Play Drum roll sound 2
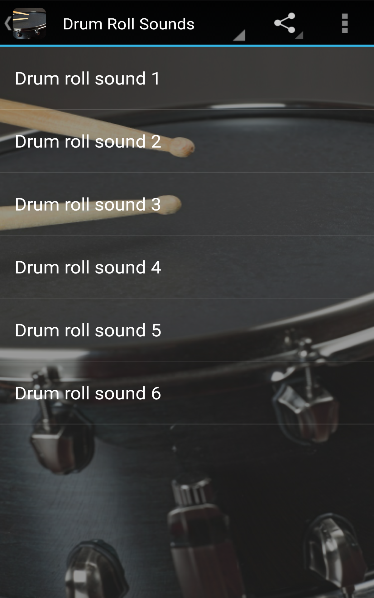Image resolution: width=374 pixels, height=598 pixels. (187, 141)
